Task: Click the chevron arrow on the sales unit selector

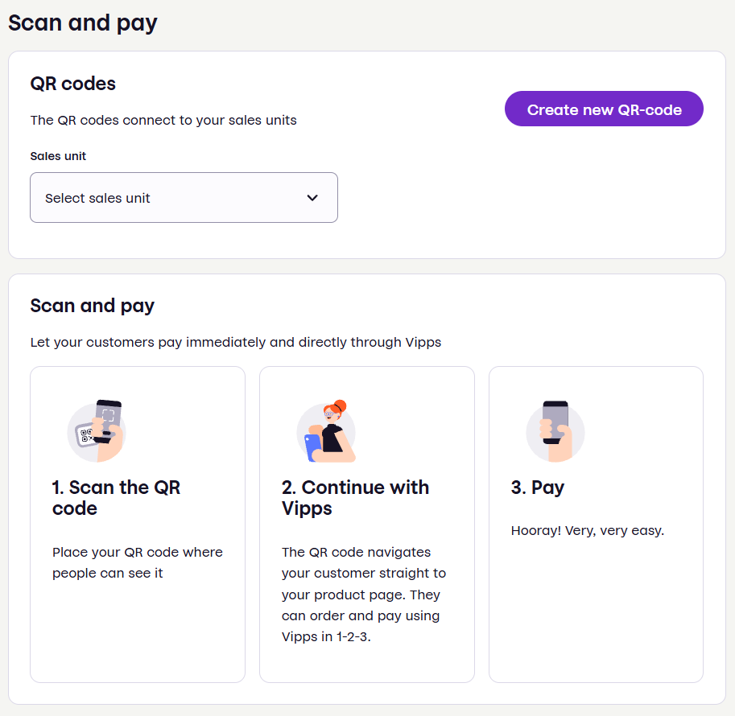Action: tap(312, 197)
